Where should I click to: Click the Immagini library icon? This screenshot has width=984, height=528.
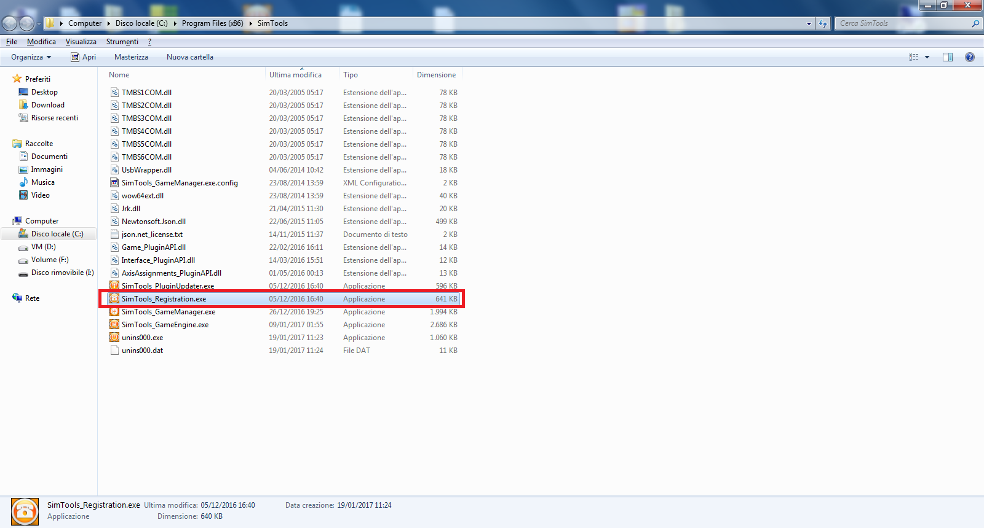point(23,169)
